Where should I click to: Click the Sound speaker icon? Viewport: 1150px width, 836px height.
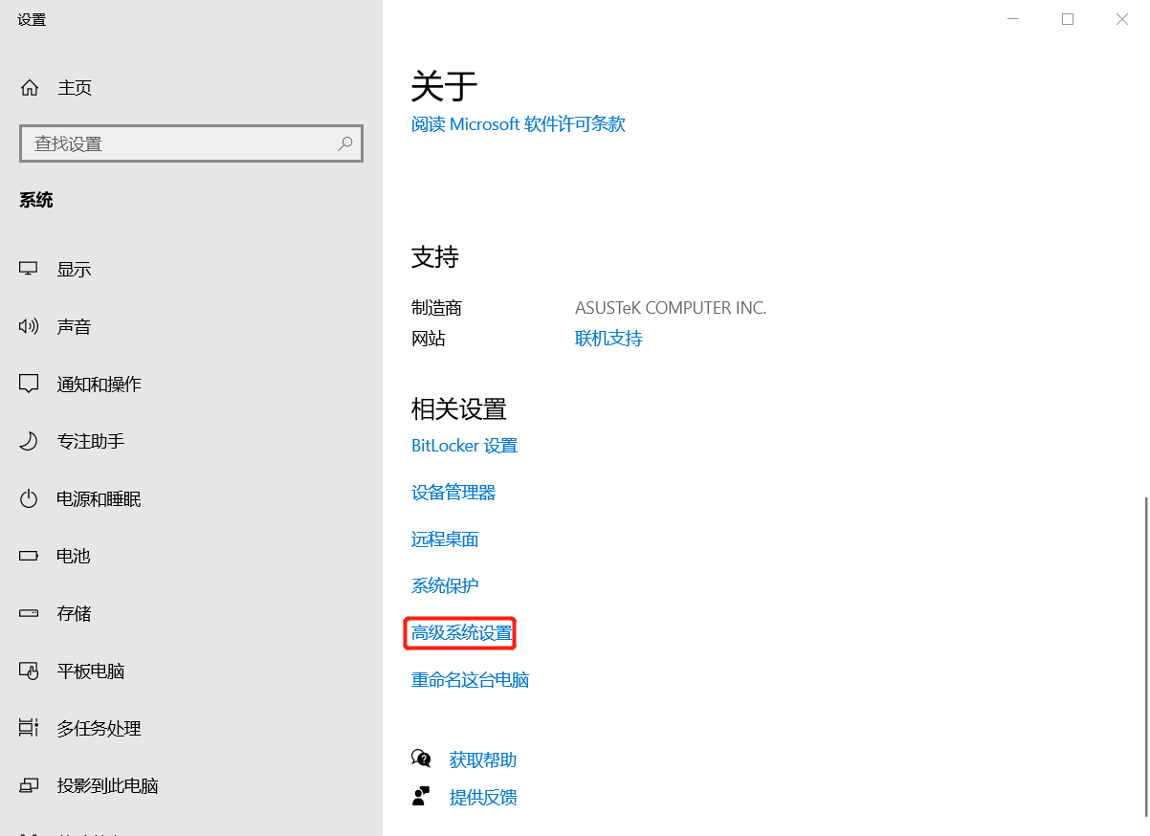click(x=29, y=326)
